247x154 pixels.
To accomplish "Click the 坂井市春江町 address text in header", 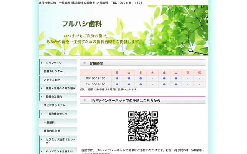I will (47, 3).
